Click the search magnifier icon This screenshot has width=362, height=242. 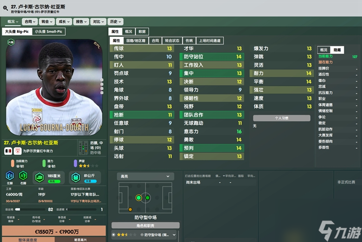5,8
